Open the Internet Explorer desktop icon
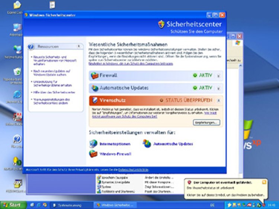The width and height of the screenshot is (279, 209). coord(17,94)
